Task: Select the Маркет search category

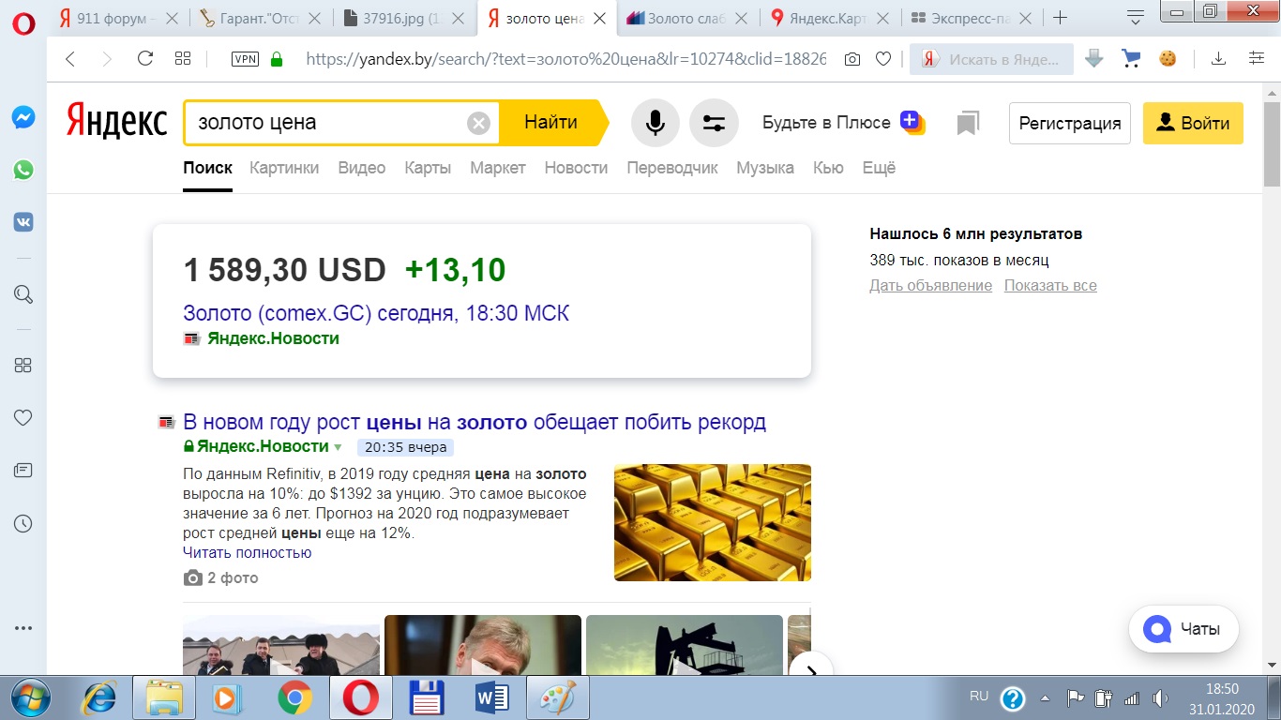Action: tap(498, 168)
